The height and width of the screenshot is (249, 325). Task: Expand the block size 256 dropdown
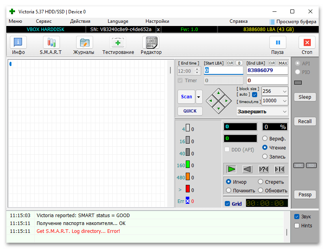click(285, 91)
